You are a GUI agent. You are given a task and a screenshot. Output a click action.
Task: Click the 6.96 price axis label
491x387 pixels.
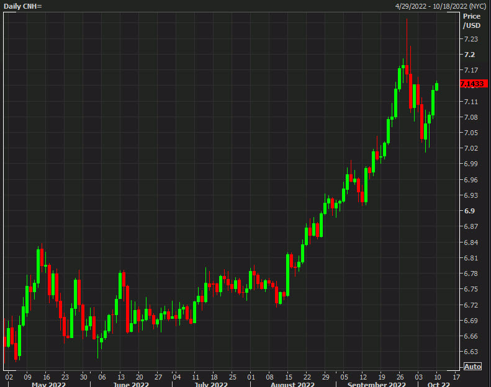[471, 180]
